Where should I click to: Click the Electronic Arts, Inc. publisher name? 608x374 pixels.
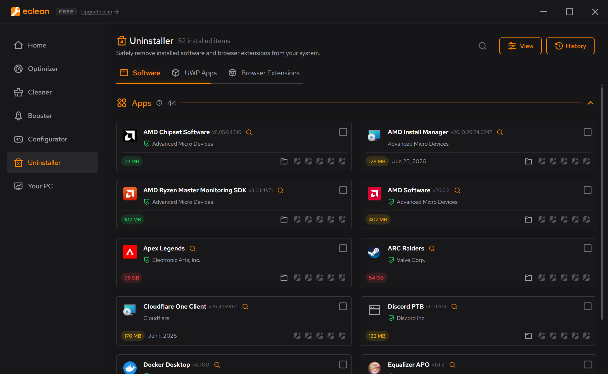[x=176, y=260]
